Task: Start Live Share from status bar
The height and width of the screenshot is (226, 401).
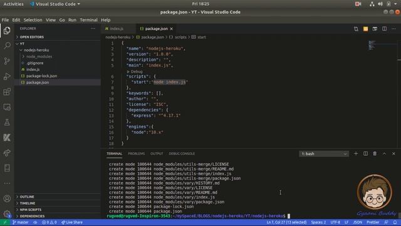Action: [x=72, y=222]
